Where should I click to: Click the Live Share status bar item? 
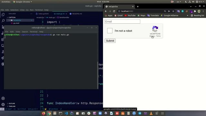53,109
